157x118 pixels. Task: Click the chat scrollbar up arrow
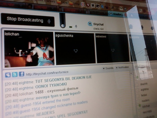coord(131,73)
